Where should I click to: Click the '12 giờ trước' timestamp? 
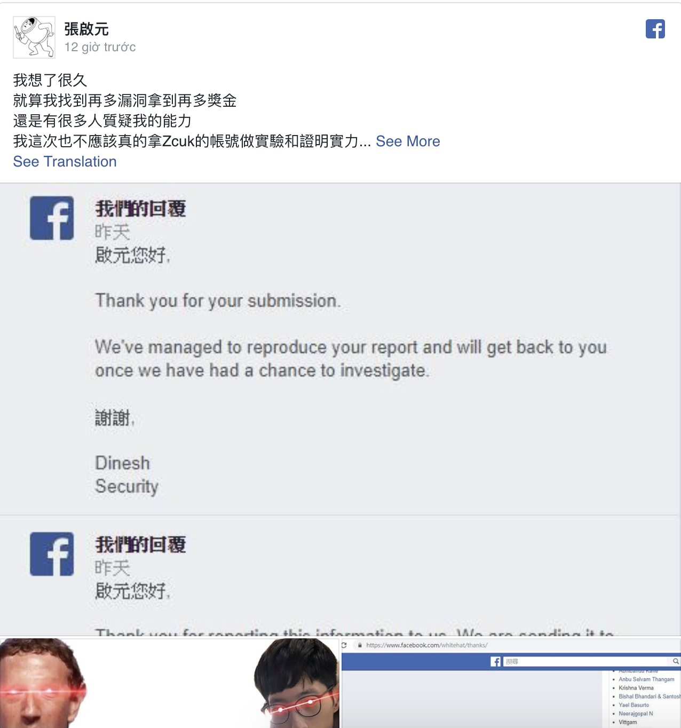pyautogui.click(x=100, y=47)
